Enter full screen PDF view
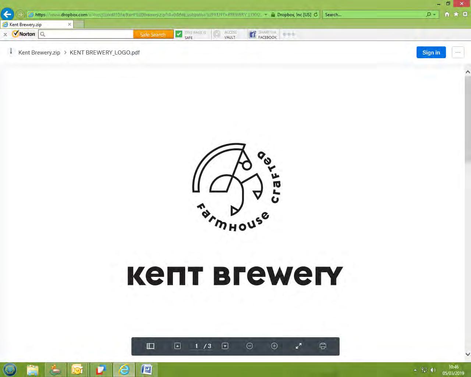This screenshot has height=377, width=471. [298, 346]
